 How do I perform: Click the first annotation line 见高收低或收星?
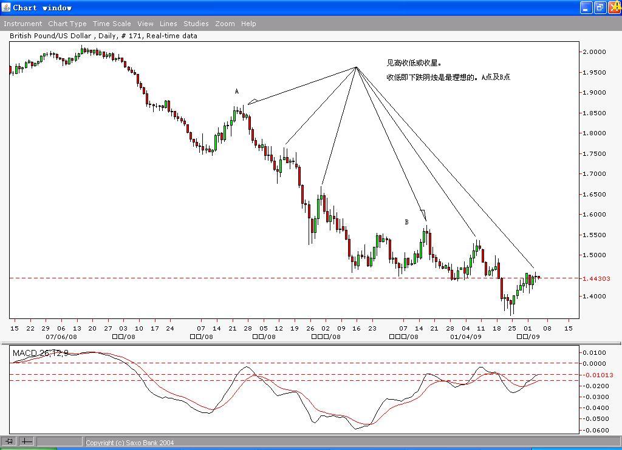[414, 63]
